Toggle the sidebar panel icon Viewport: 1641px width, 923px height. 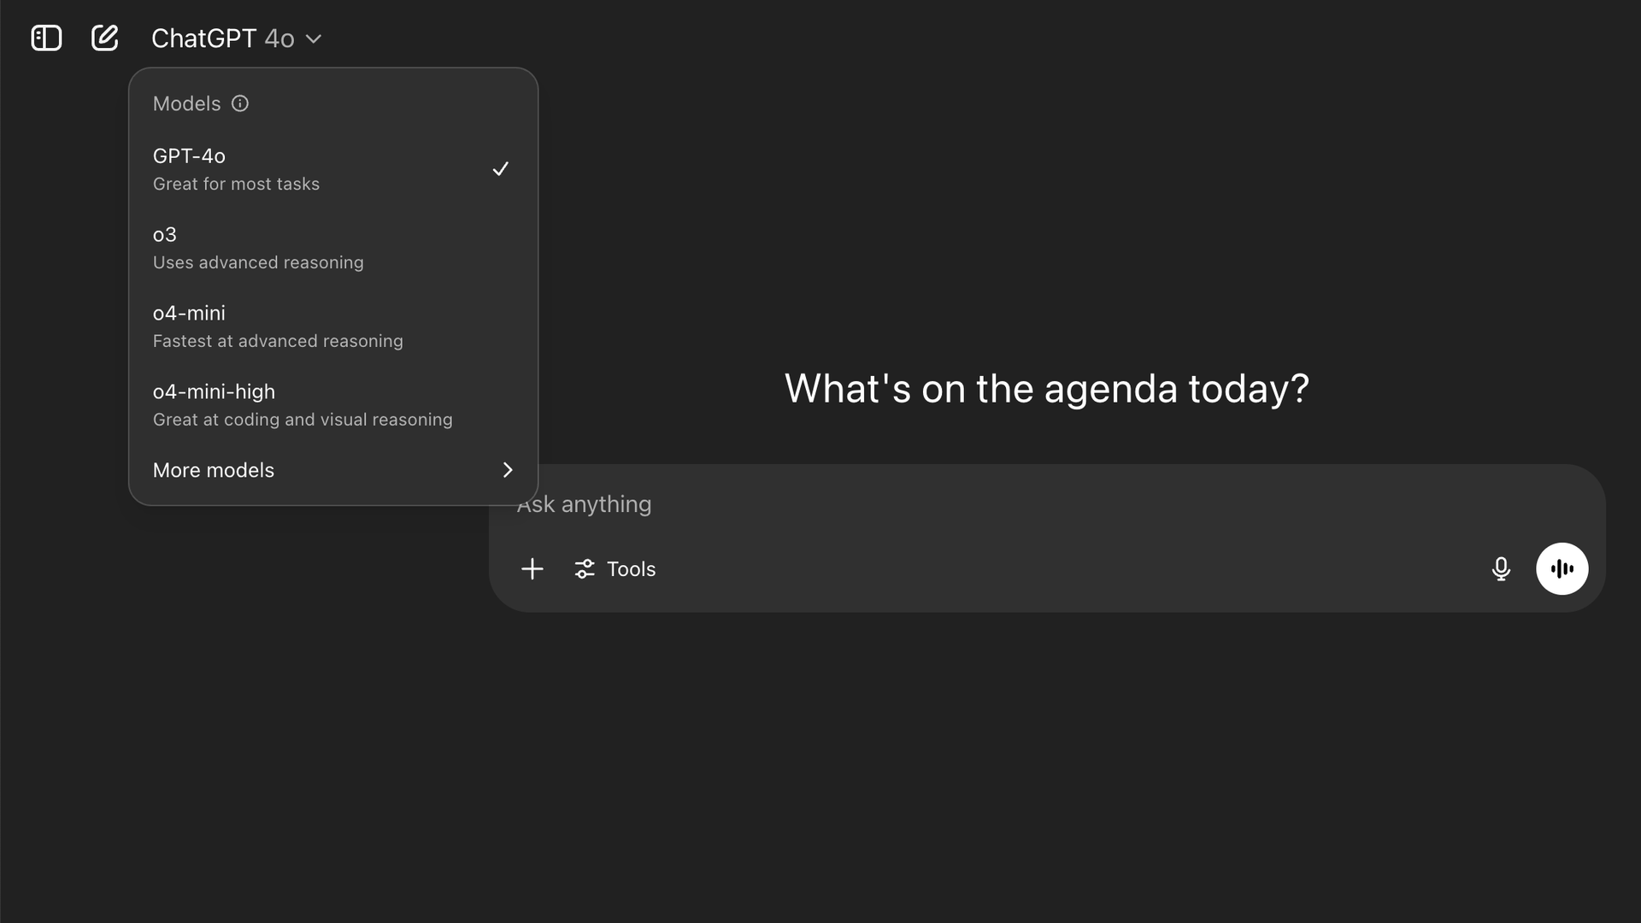coord(46,38)
